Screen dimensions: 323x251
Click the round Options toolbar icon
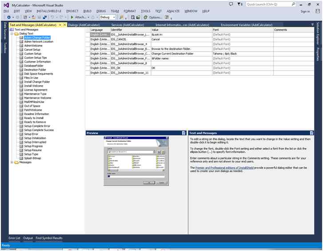(x=146, y=17)
